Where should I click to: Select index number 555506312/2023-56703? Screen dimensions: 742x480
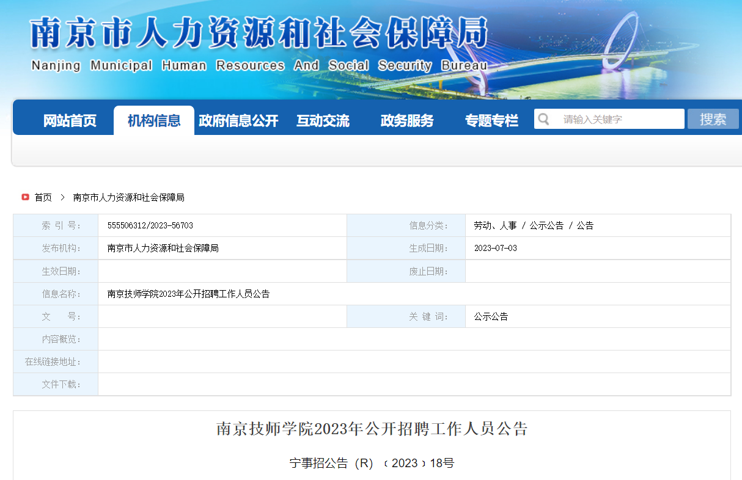pyautogui.click(x=150, y=225)
